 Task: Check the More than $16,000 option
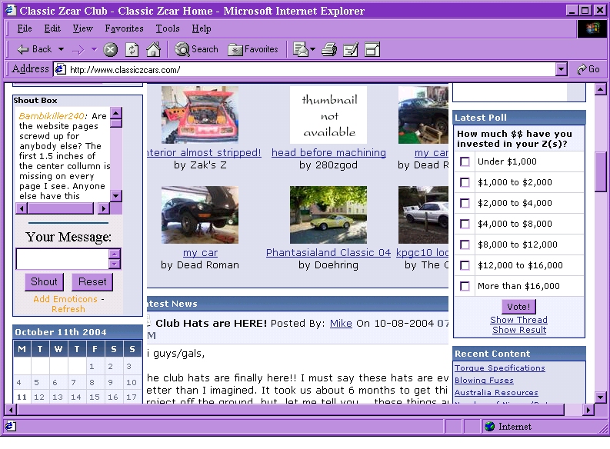pos(465,286)
